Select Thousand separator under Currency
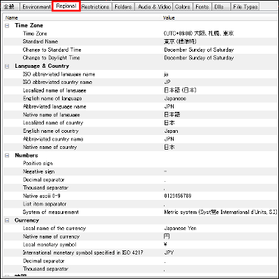 [x=141, y=269]
